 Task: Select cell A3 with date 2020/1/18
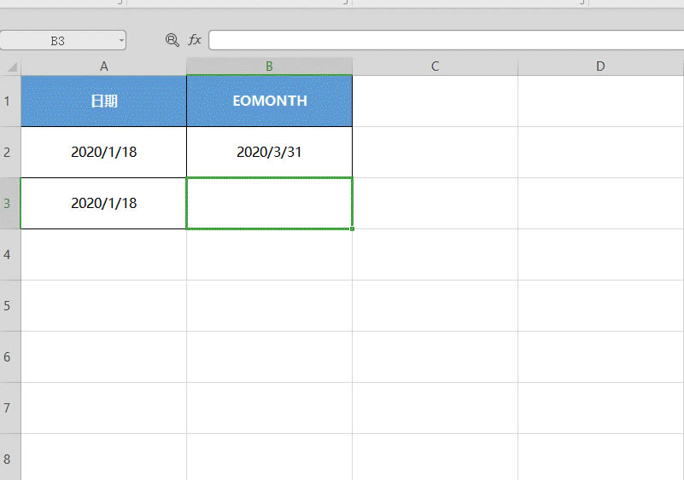pyautogui.click(x=103, y=203)
